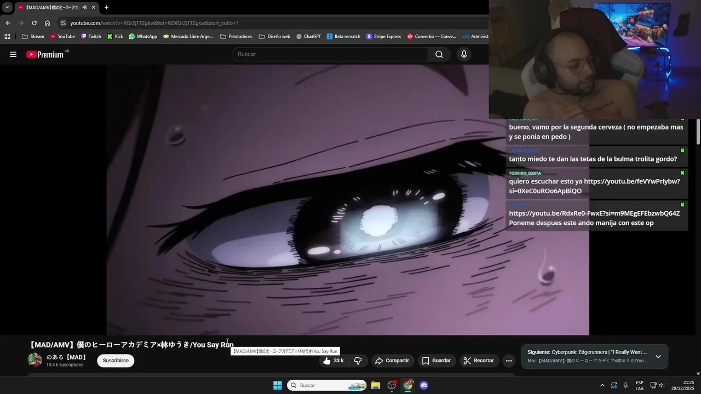Click the YouTube search magnifier button
701x394 pixels.
click(439, 54)
